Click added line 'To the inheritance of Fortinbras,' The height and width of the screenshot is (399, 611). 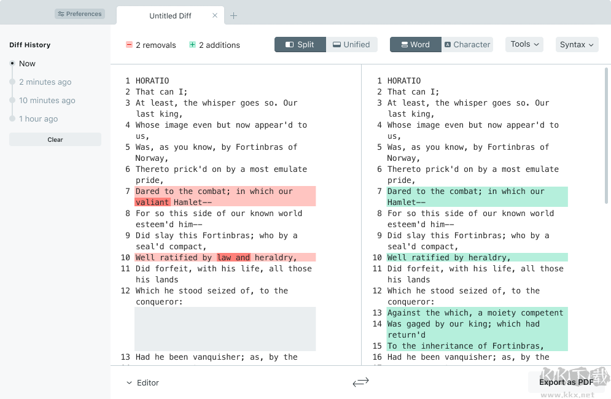465,346
